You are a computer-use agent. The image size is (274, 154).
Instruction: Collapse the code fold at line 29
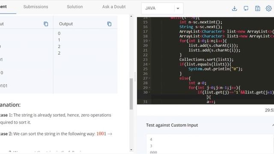pos(149,88)
